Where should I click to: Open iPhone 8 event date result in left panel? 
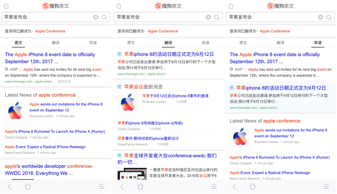[x=50, y=58]
